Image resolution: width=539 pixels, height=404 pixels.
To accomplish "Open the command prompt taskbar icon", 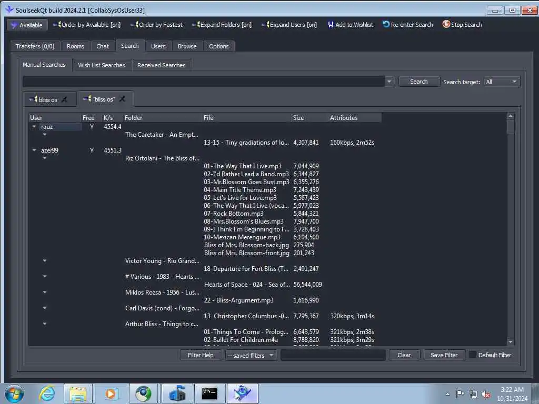I will point(209,393).
